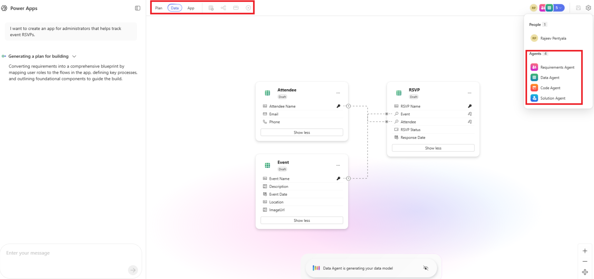Switch to the App tab
Image resolution: width=594 pixels, height=279 pixels.
tap(191, 8)
